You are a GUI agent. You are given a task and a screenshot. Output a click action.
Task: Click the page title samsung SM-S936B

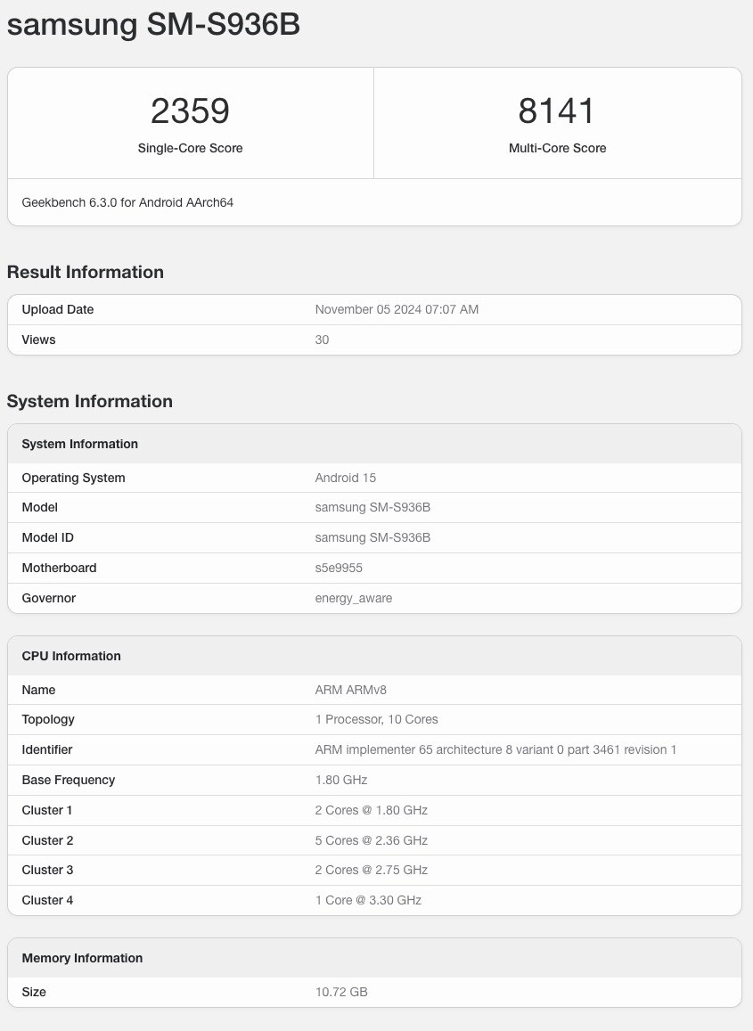click(153, 25)
